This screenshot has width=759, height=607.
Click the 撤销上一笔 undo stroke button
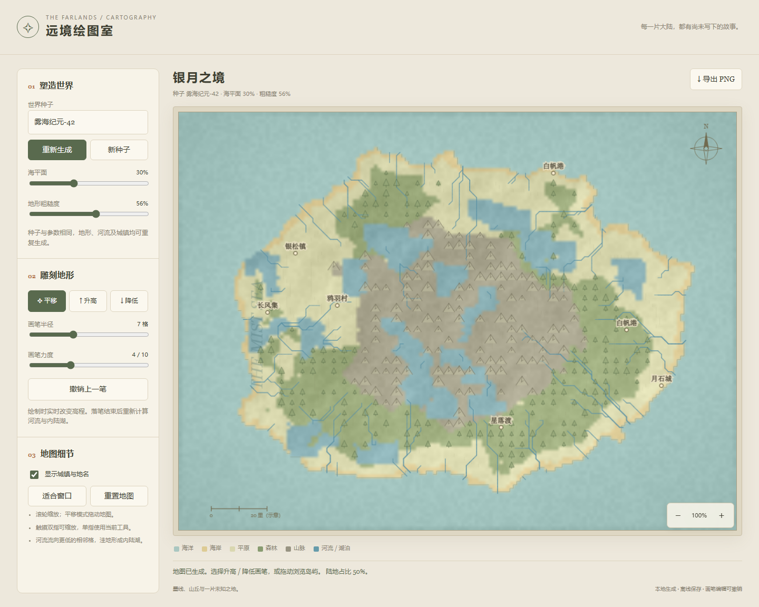click(88, 389)
